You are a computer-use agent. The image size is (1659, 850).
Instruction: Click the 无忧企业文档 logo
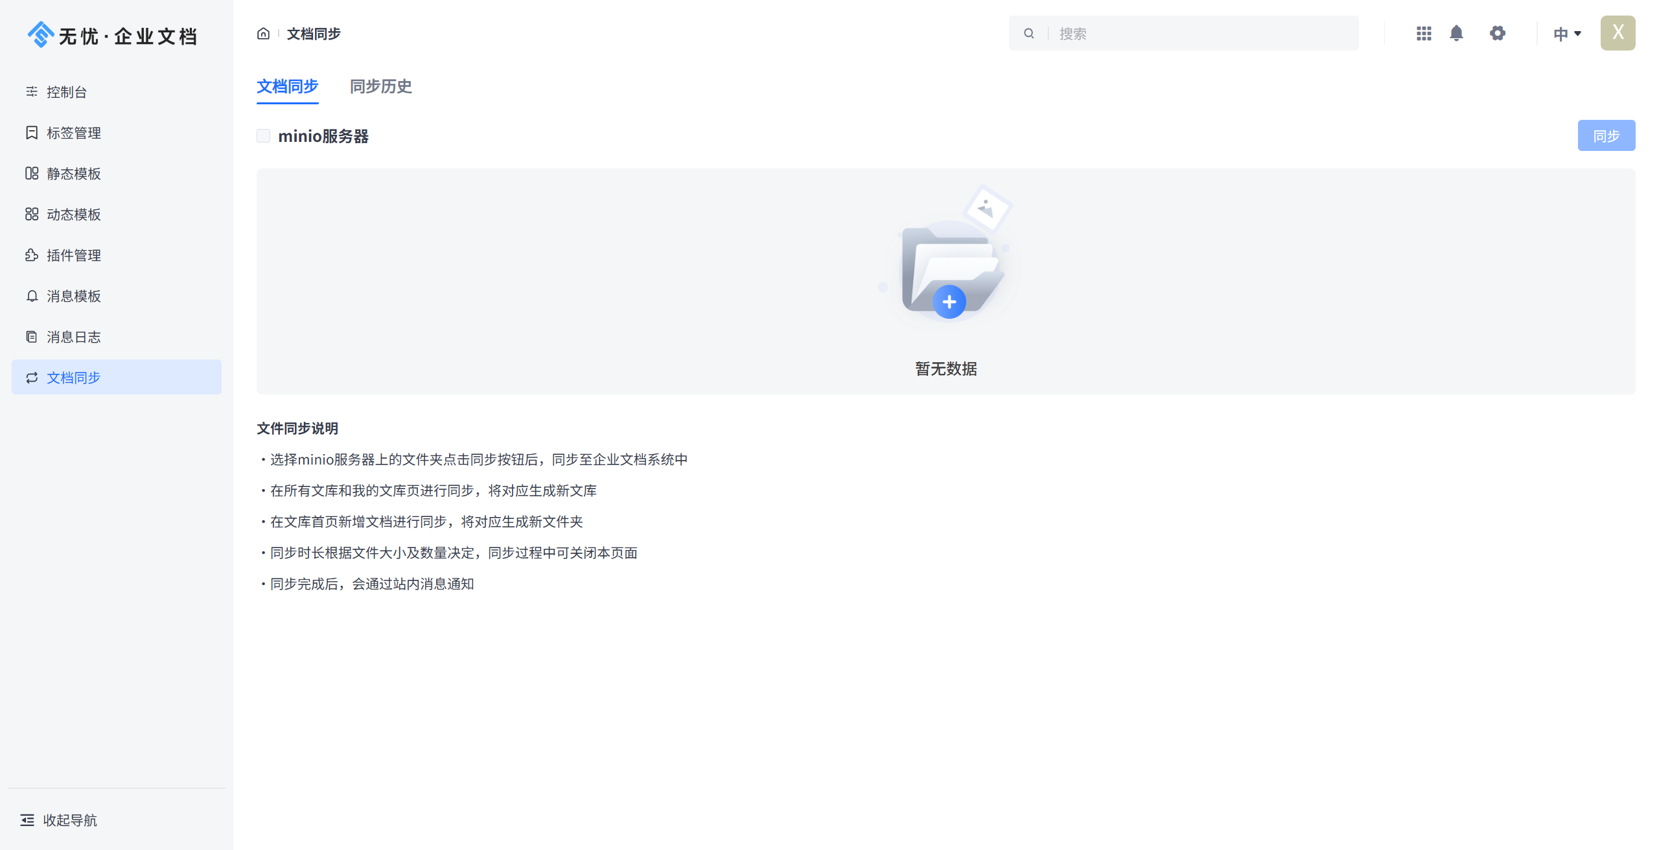coord(112,36)
